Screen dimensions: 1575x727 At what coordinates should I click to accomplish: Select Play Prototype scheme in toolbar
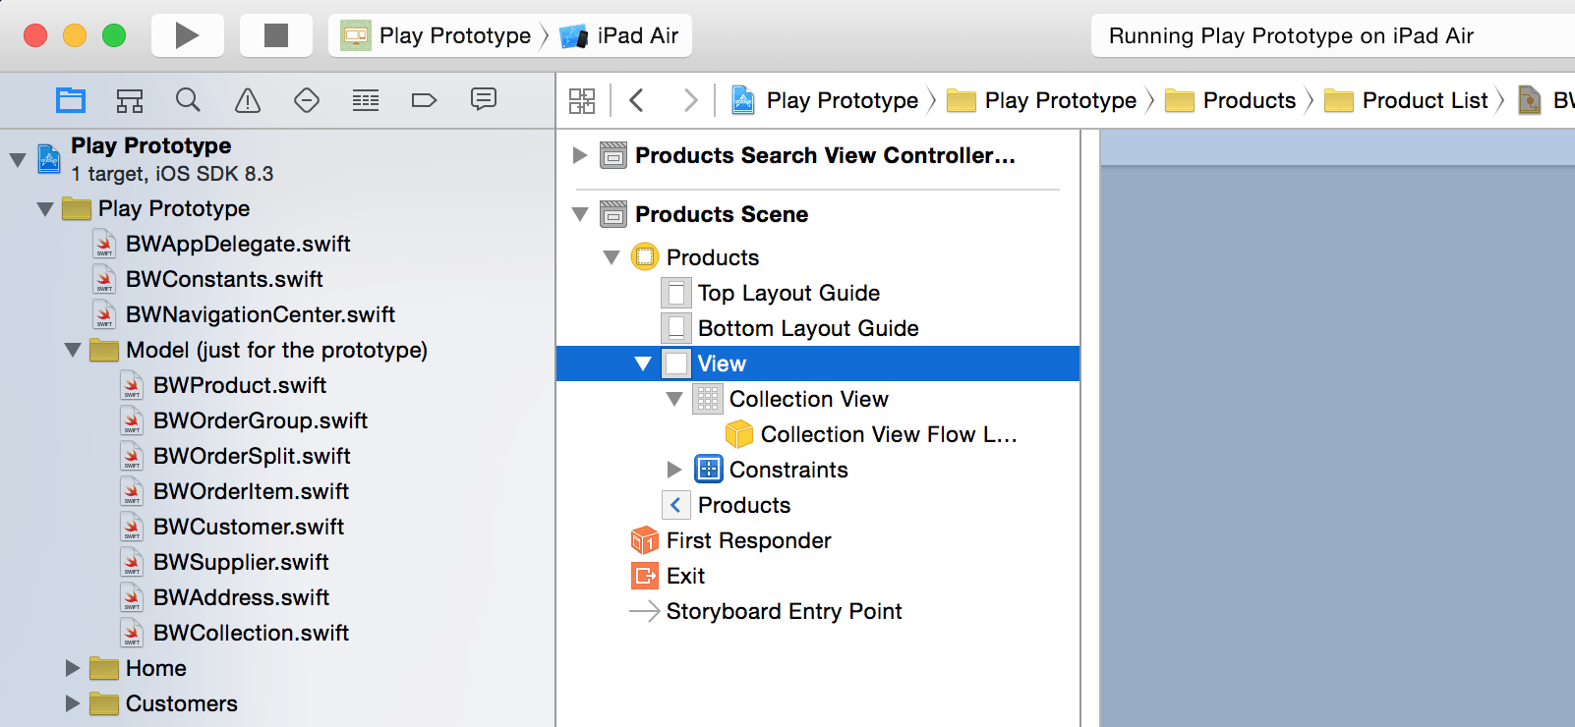(436, 35)
